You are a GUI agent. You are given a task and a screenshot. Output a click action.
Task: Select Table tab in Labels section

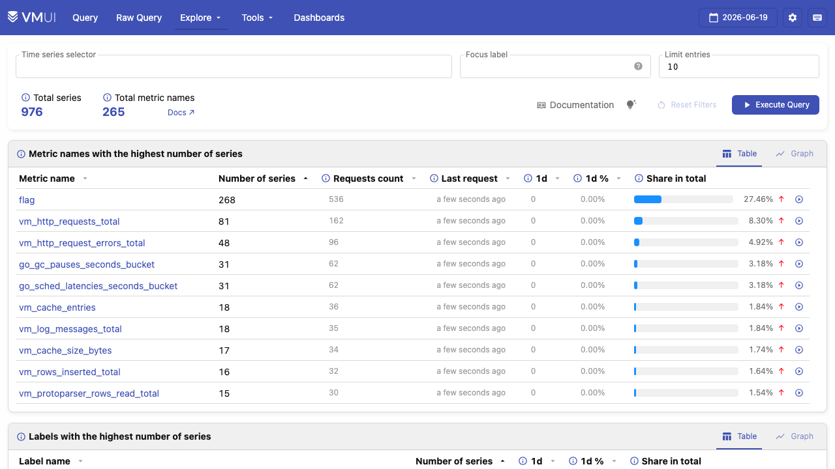pyautogui.click(x=739, y=436)
